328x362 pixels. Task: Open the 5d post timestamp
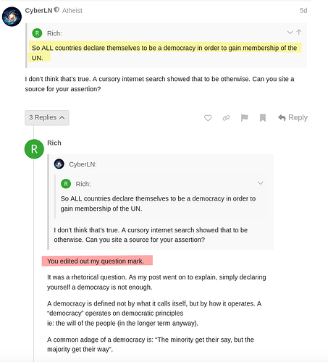click(x=303, y=11)
